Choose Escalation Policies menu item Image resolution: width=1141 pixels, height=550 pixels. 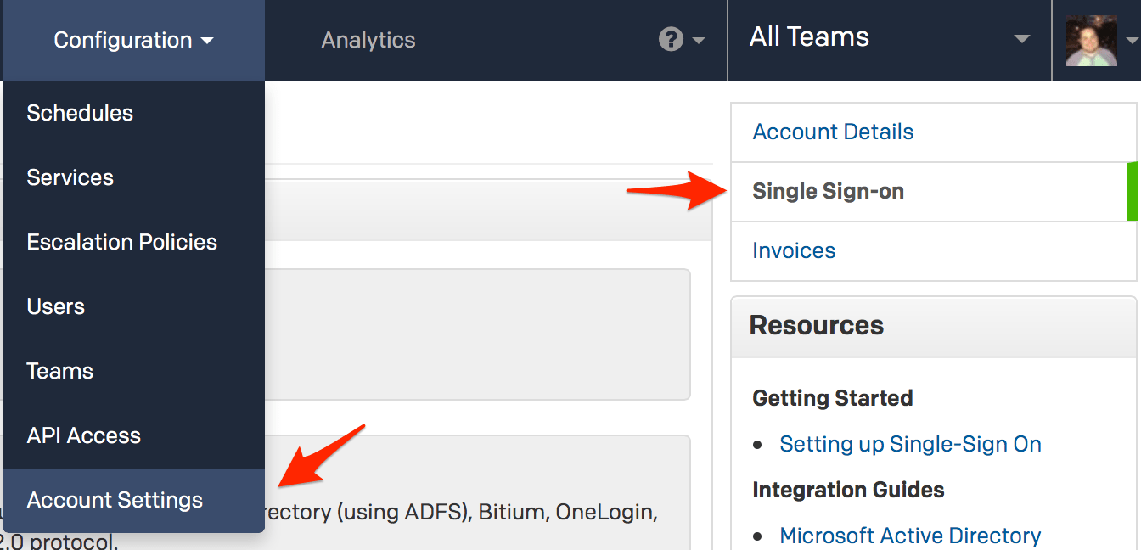(x=121, y=242)
